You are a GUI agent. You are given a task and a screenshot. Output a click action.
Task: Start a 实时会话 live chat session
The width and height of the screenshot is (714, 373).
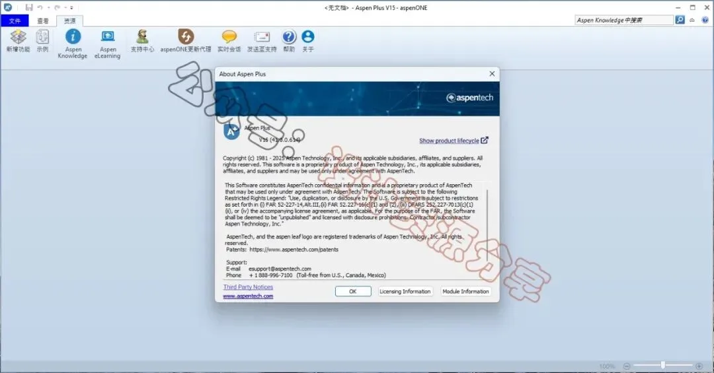pyautogui.click(x=229, y=41)
